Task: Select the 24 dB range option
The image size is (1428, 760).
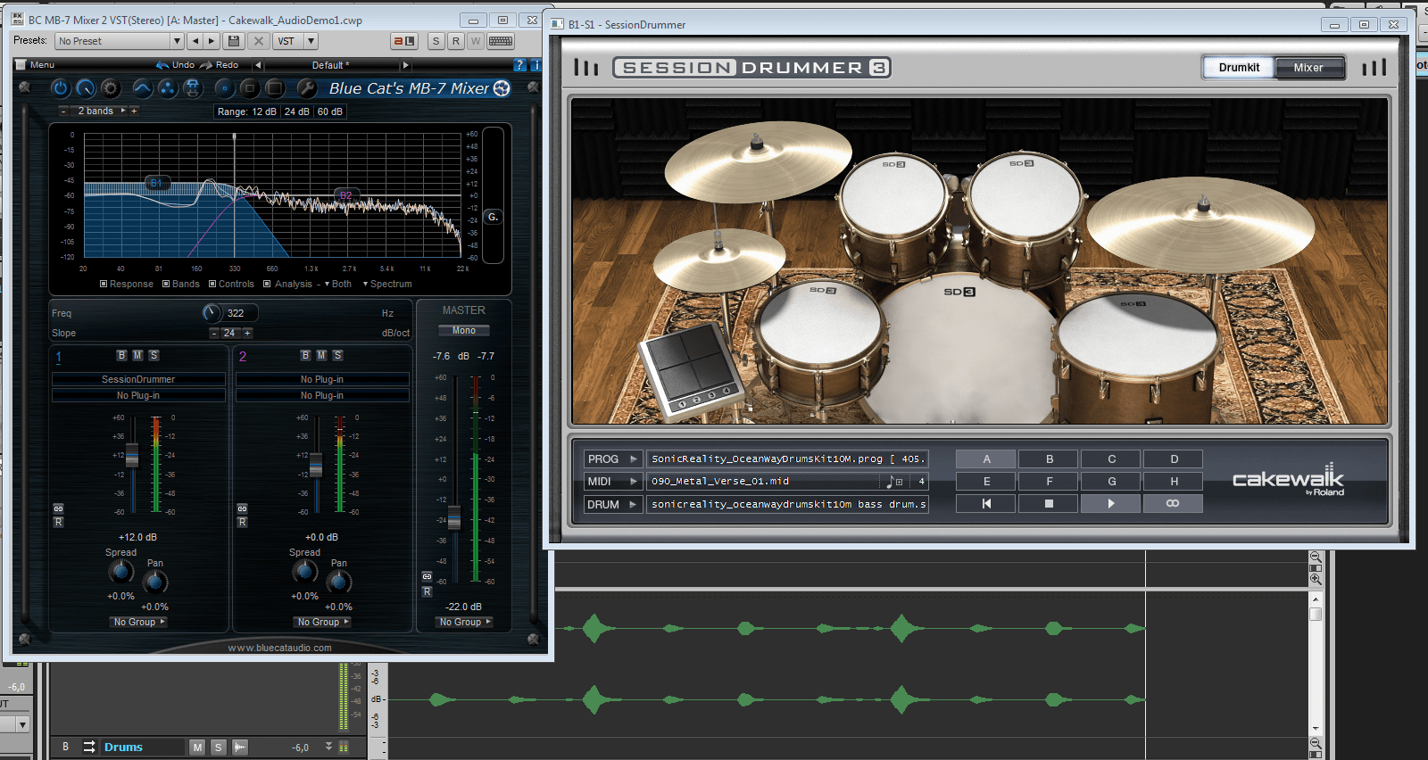Action: [x=296, y=112]
